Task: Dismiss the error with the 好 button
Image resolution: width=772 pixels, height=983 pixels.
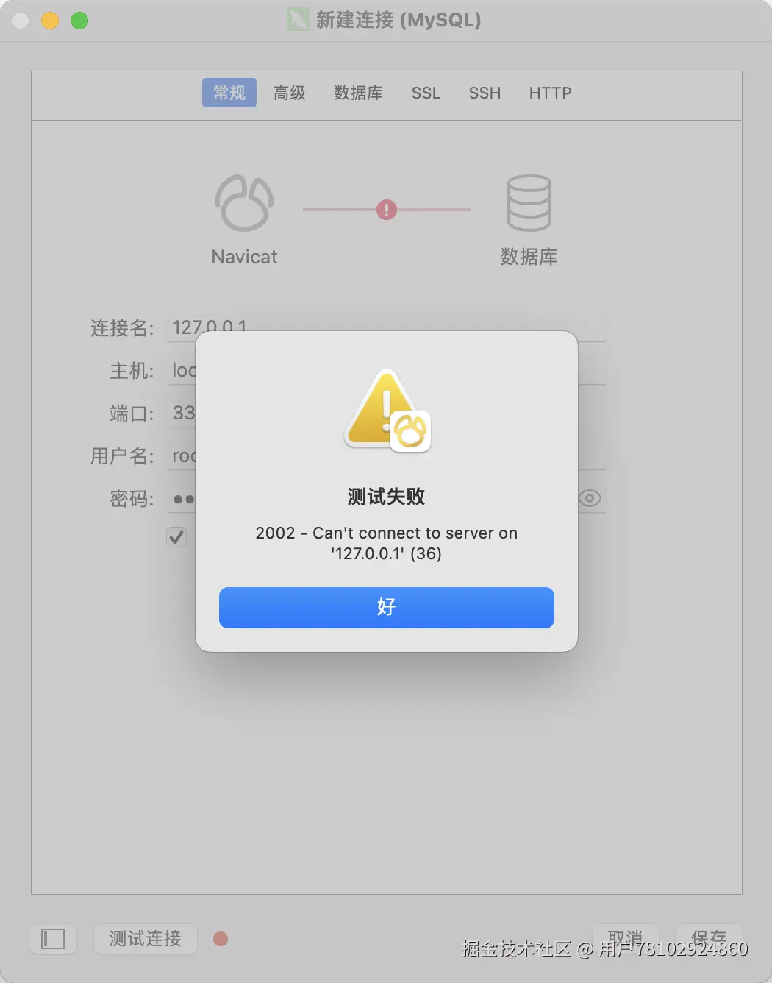Action: pyautogui.click(x=387, y=608)
